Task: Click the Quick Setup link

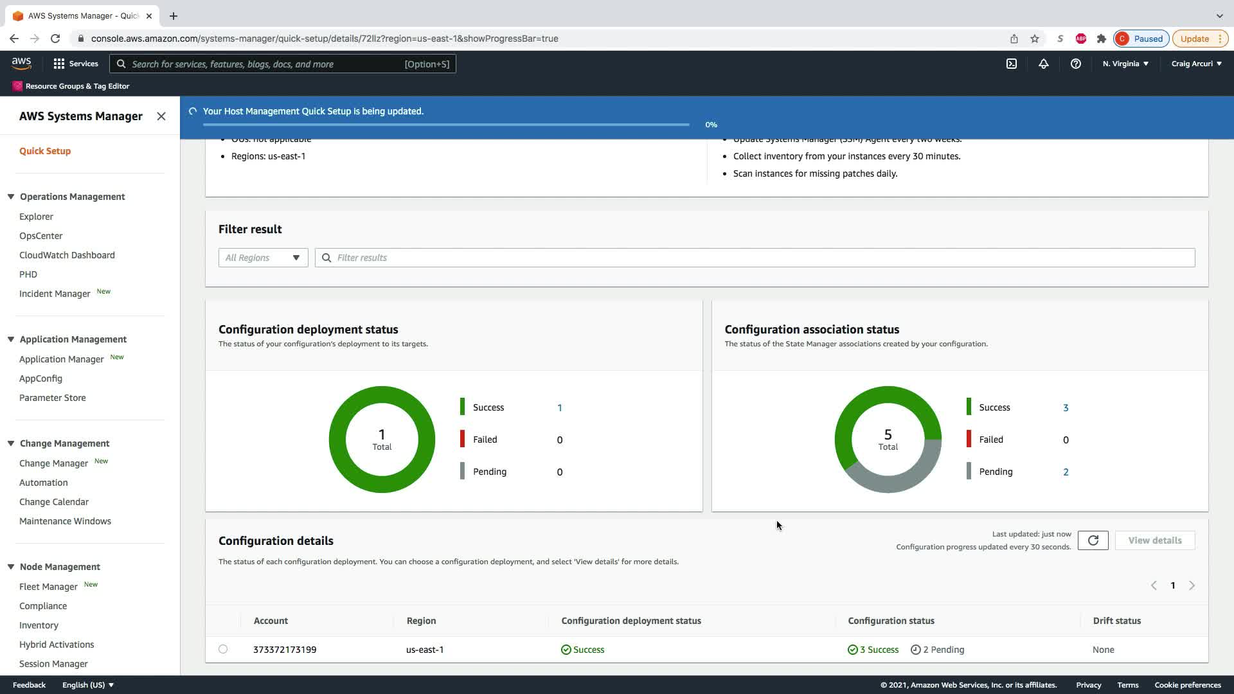Action: (45, 151)
